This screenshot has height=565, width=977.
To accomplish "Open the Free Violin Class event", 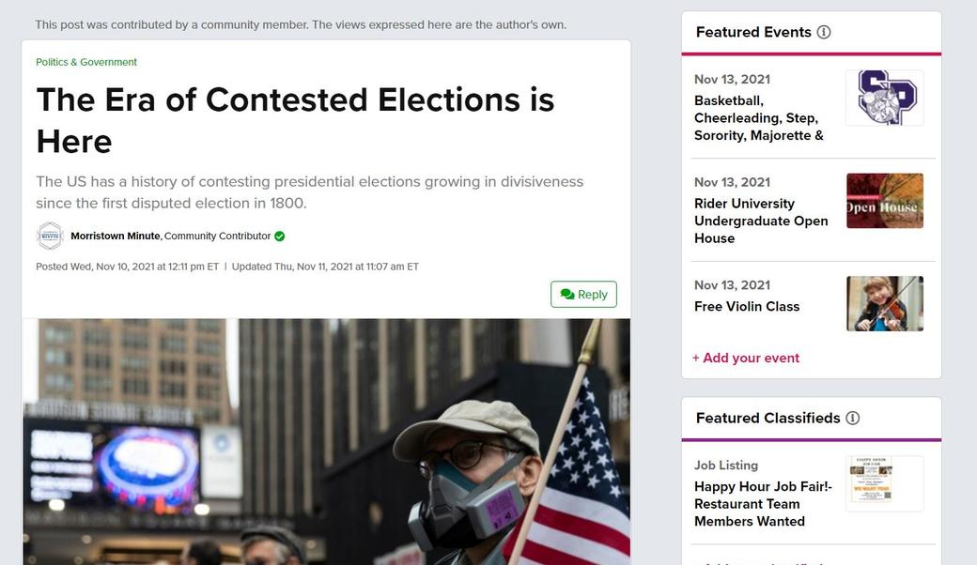I will coord(747,306).
